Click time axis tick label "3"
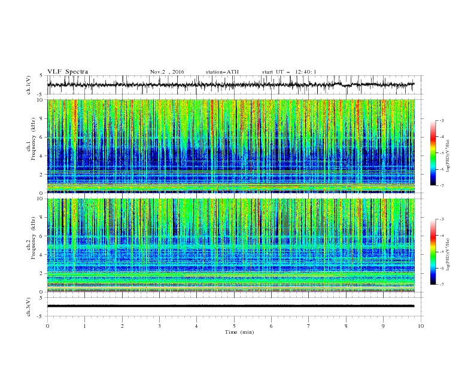The image size is (474, 366). [159, 326]
